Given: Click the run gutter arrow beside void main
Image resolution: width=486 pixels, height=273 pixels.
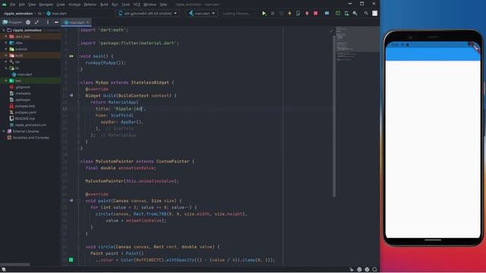Looking at the screenshot, I should [71, 56].
